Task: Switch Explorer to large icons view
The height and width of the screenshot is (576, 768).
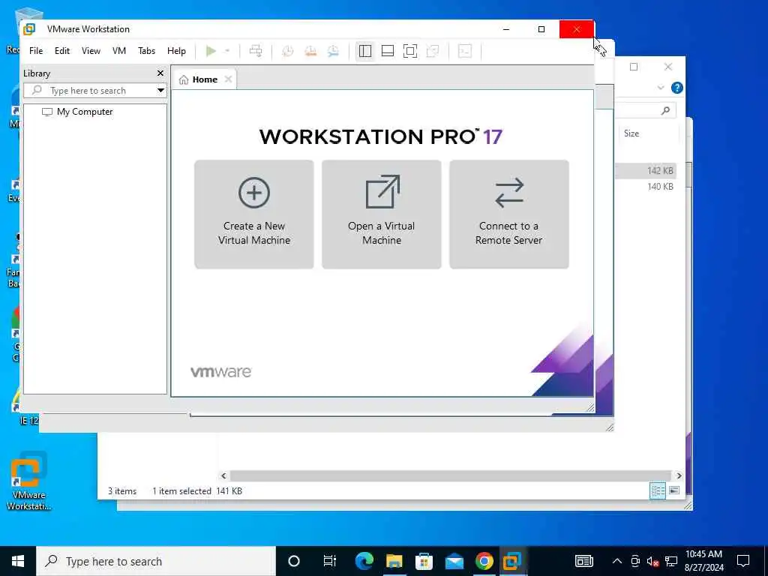Action: pos(674,490)
